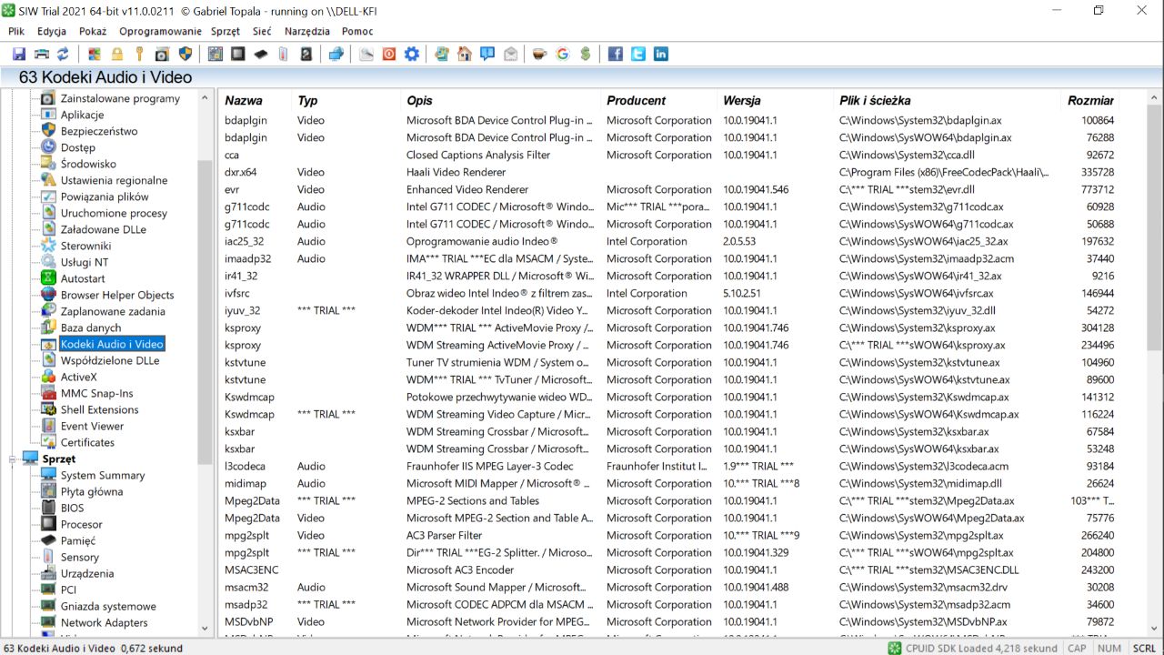Select Bezpieczeństwo in the tree
The width and height of the screenshot is (1164, 655).
coord(99,131)
